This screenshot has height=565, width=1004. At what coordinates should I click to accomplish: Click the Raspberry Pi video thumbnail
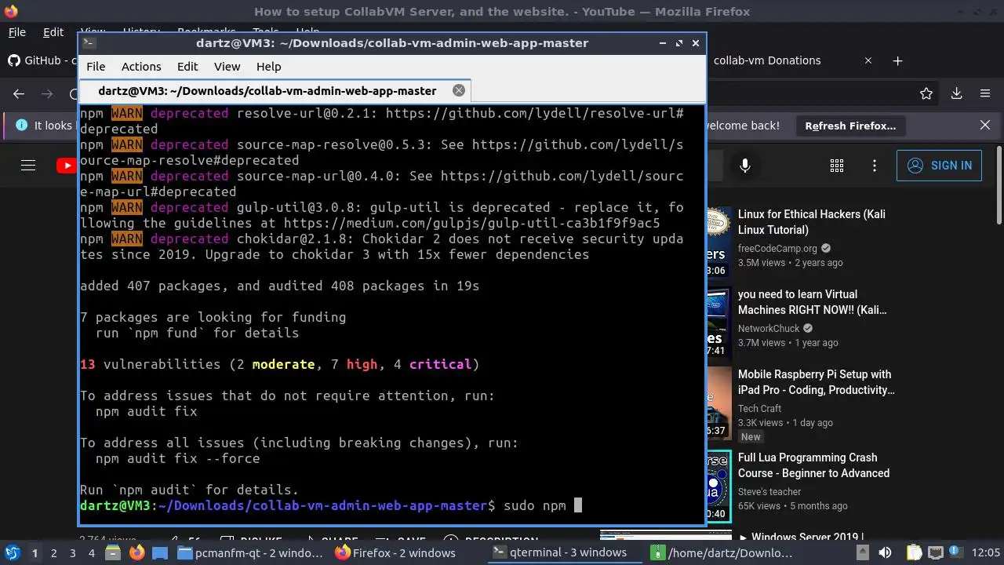pyautogui.click(x=718, y=402)
